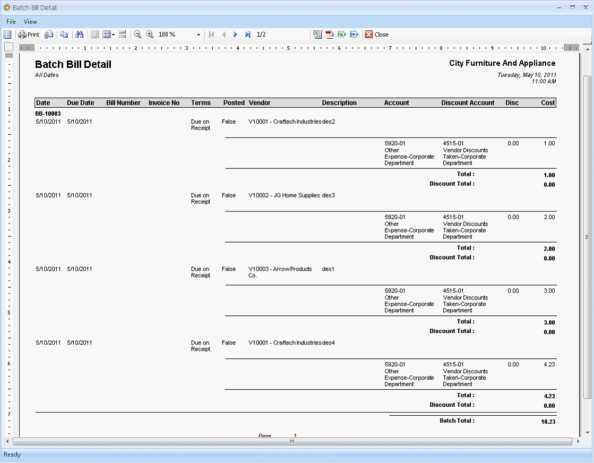594x463 pixels.
Task: Click the V10002 - JG Home Supplies vendor
Action: point(284,195)
